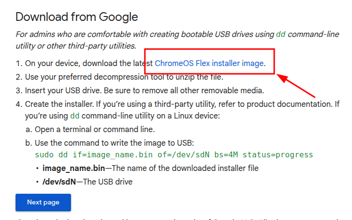Screen dimensions: 352x220
Task: Click the sudo dd command line
Action: click(x=174, y=155)
